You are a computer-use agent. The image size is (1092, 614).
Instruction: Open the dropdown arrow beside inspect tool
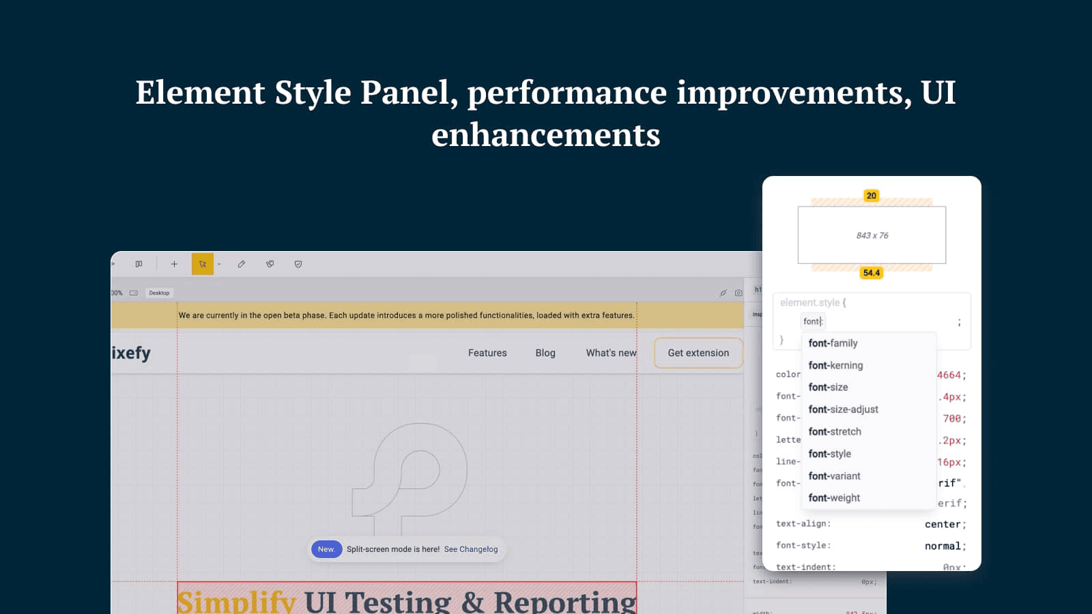tap(219, 264)
